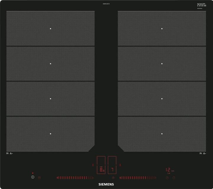Click the SIEMENS brand logo

pyautogui.click(x=106, y=185)
